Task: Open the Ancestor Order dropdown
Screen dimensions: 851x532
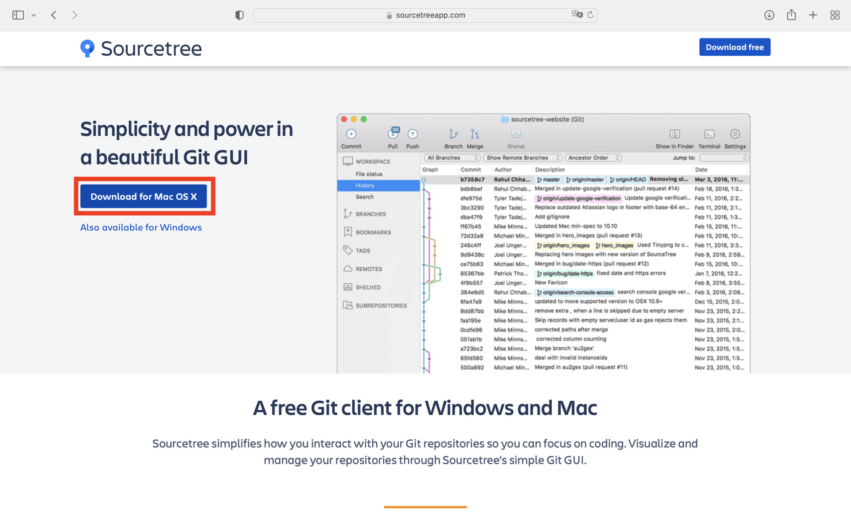Action: 593,158
